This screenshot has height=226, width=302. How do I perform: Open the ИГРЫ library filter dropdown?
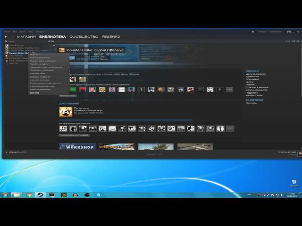click(51, 41)
